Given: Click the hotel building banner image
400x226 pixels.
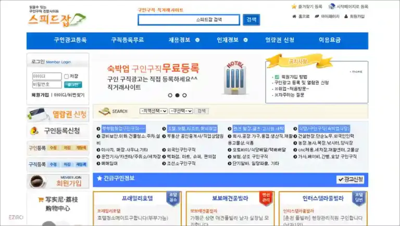Looking at the screenshot, I should (x=235, y=78).
